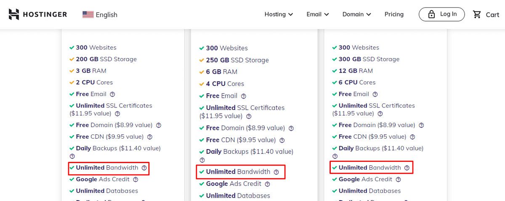Select '4 CPU Cores' text
The height and width of the screenshot is (201, 505).
225,84
